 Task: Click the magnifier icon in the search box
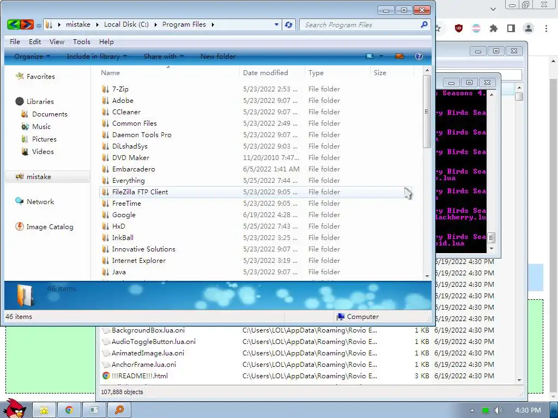point(424,24)
